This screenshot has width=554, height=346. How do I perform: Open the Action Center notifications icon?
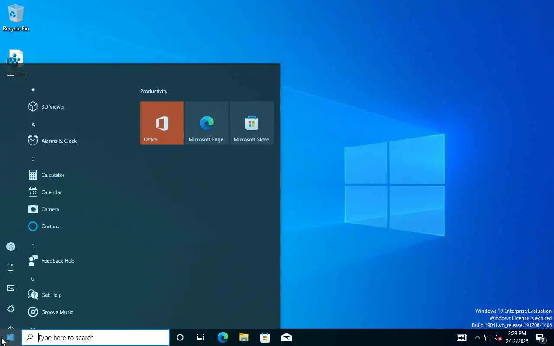point(541,337)
